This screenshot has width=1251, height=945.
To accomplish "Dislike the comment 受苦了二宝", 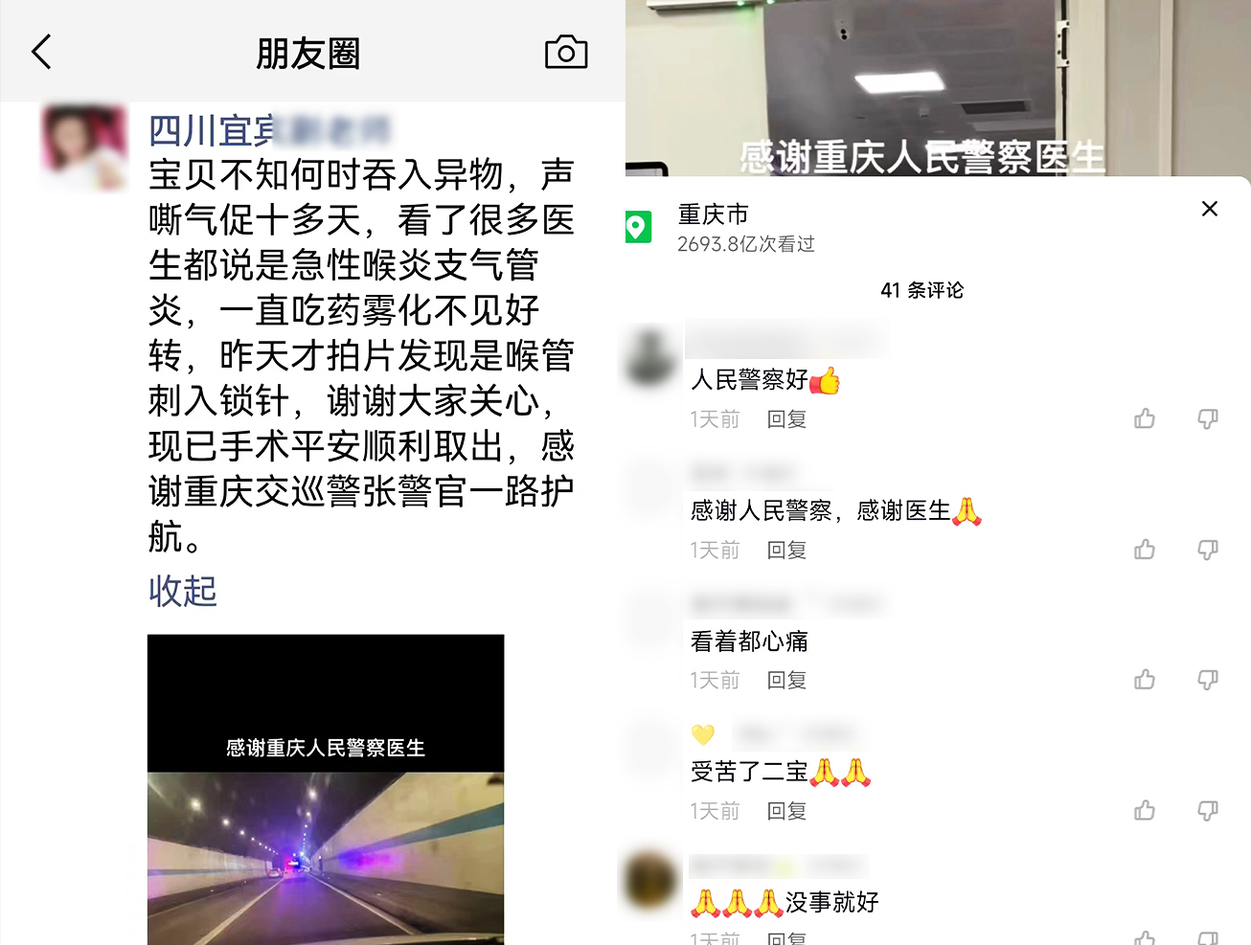I will [x=1208, y=811].
